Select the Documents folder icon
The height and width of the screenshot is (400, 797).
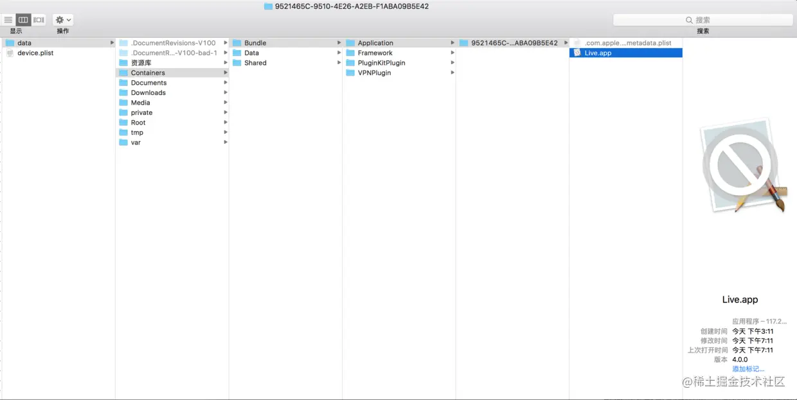click(x=123, y=83)
